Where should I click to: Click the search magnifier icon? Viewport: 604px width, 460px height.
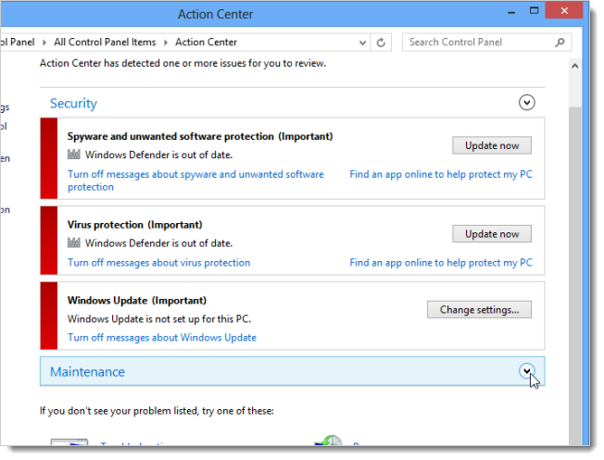(560, 43)
